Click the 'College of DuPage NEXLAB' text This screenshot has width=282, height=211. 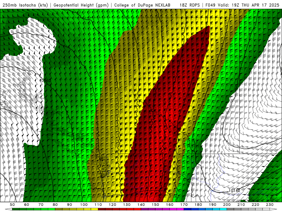click(x=142, y=5)
